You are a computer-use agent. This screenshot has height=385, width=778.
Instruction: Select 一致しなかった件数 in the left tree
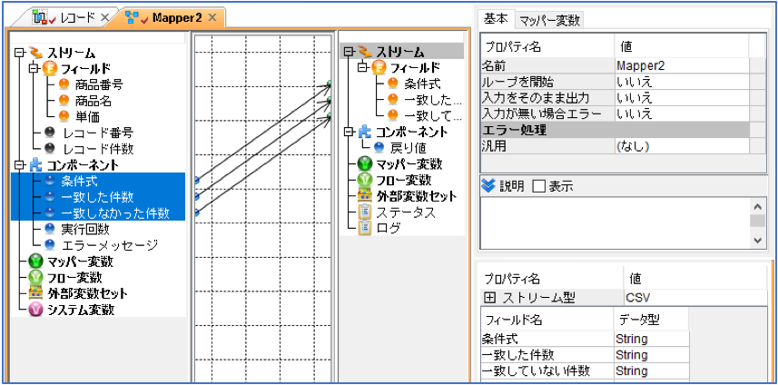[115, 212]
